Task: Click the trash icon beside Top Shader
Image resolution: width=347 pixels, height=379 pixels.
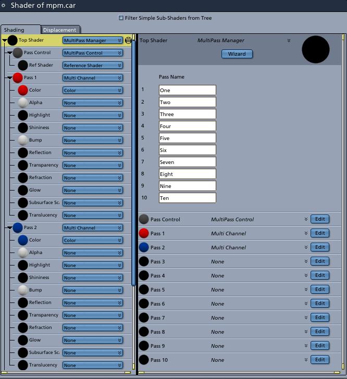Action: (128, 40)
